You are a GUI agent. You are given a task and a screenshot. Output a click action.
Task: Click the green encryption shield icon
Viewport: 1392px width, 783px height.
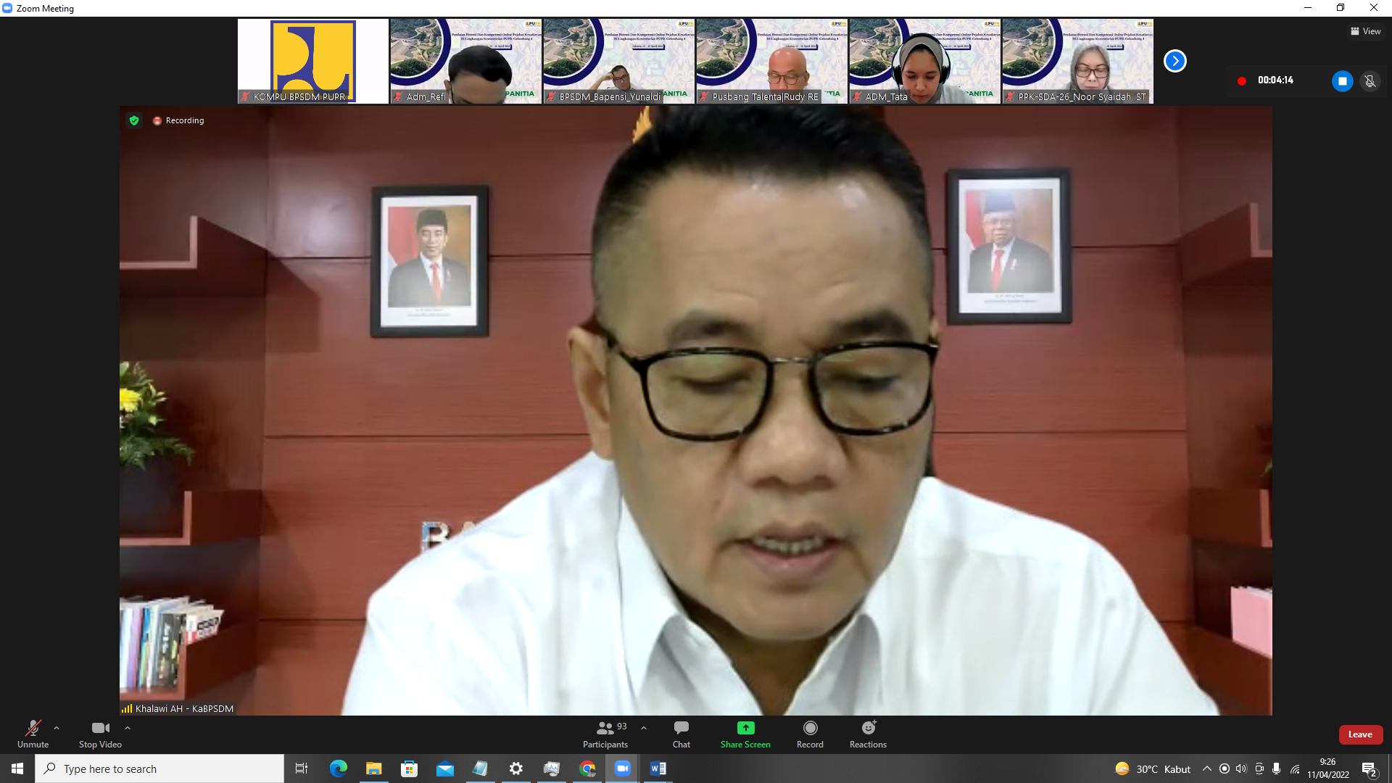[134, 120]
